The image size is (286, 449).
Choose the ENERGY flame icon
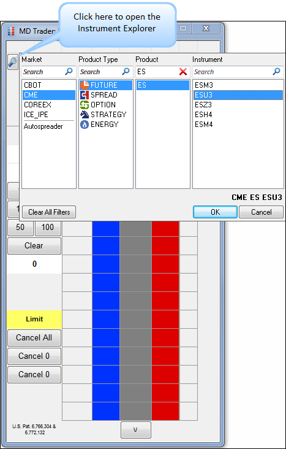point(85,125)
